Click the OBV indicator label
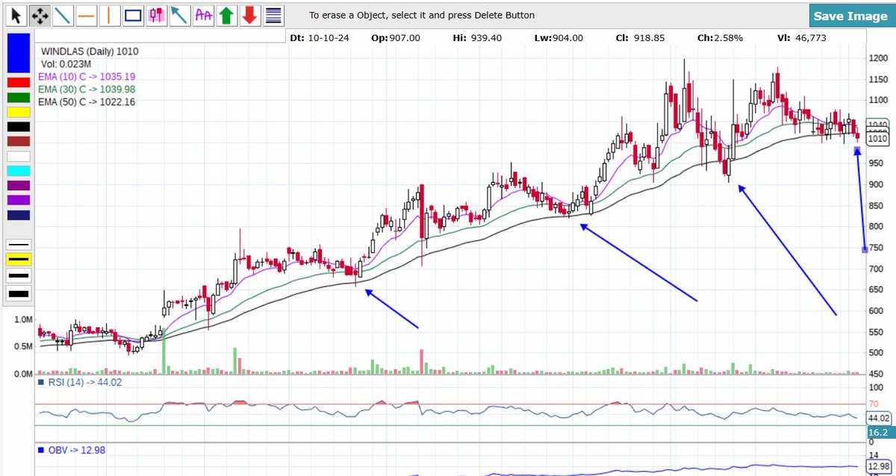Viewport: 896px width, 476px height. [x=72, y=450]
